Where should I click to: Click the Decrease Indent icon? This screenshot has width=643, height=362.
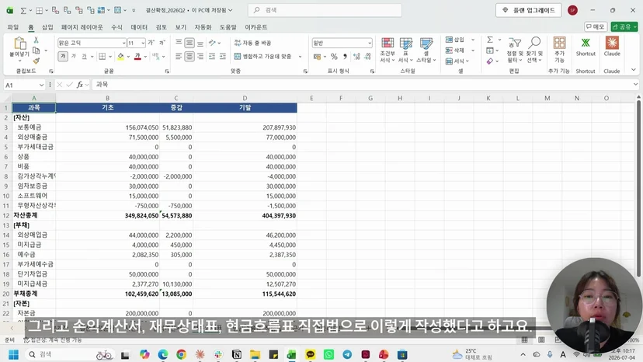click(x=211, y=56)
